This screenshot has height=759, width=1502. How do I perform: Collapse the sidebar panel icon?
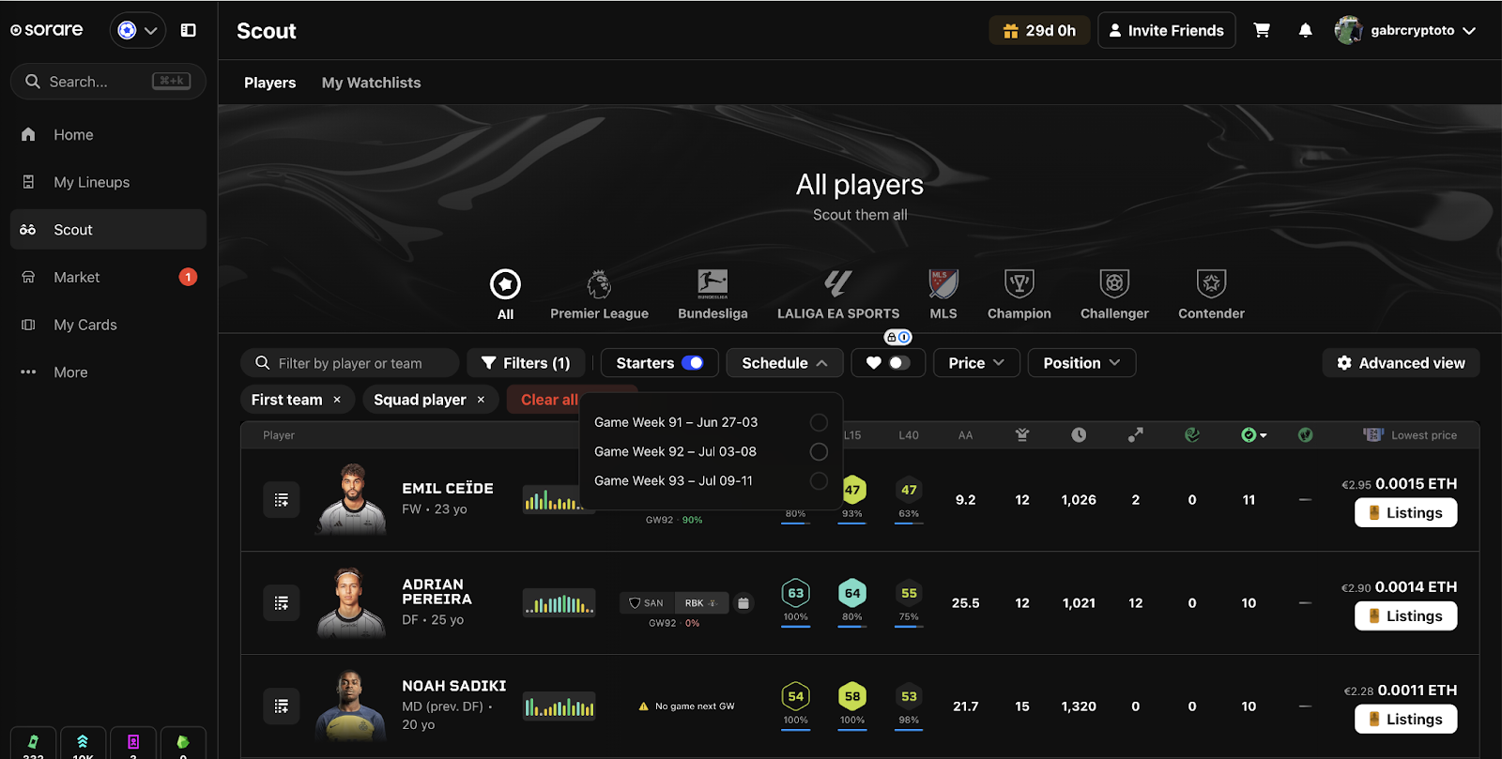click(189, 30)
